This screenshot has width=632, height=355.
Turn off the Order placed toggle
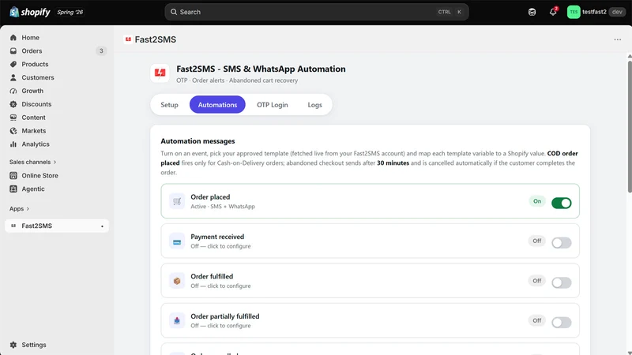click(562, 203)
